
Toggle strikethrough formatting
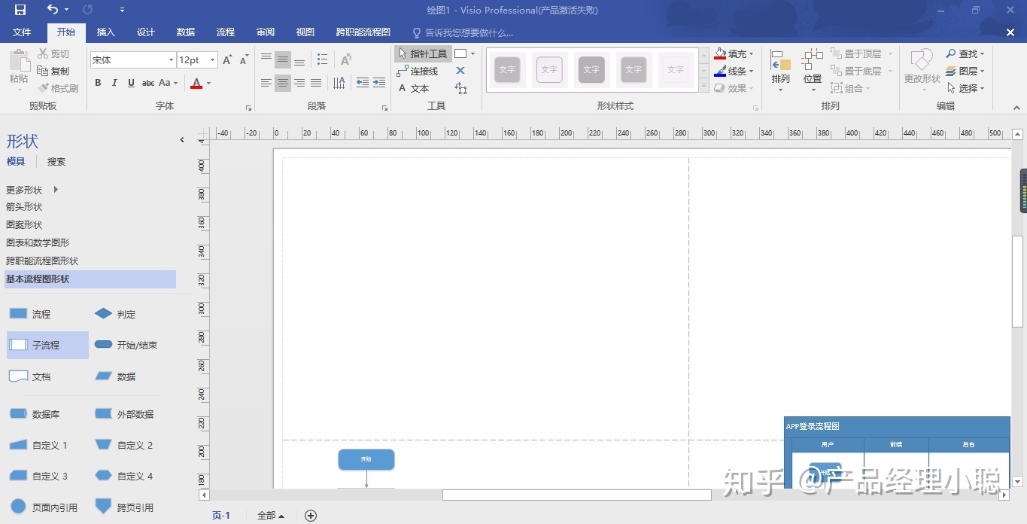(148, 83)
